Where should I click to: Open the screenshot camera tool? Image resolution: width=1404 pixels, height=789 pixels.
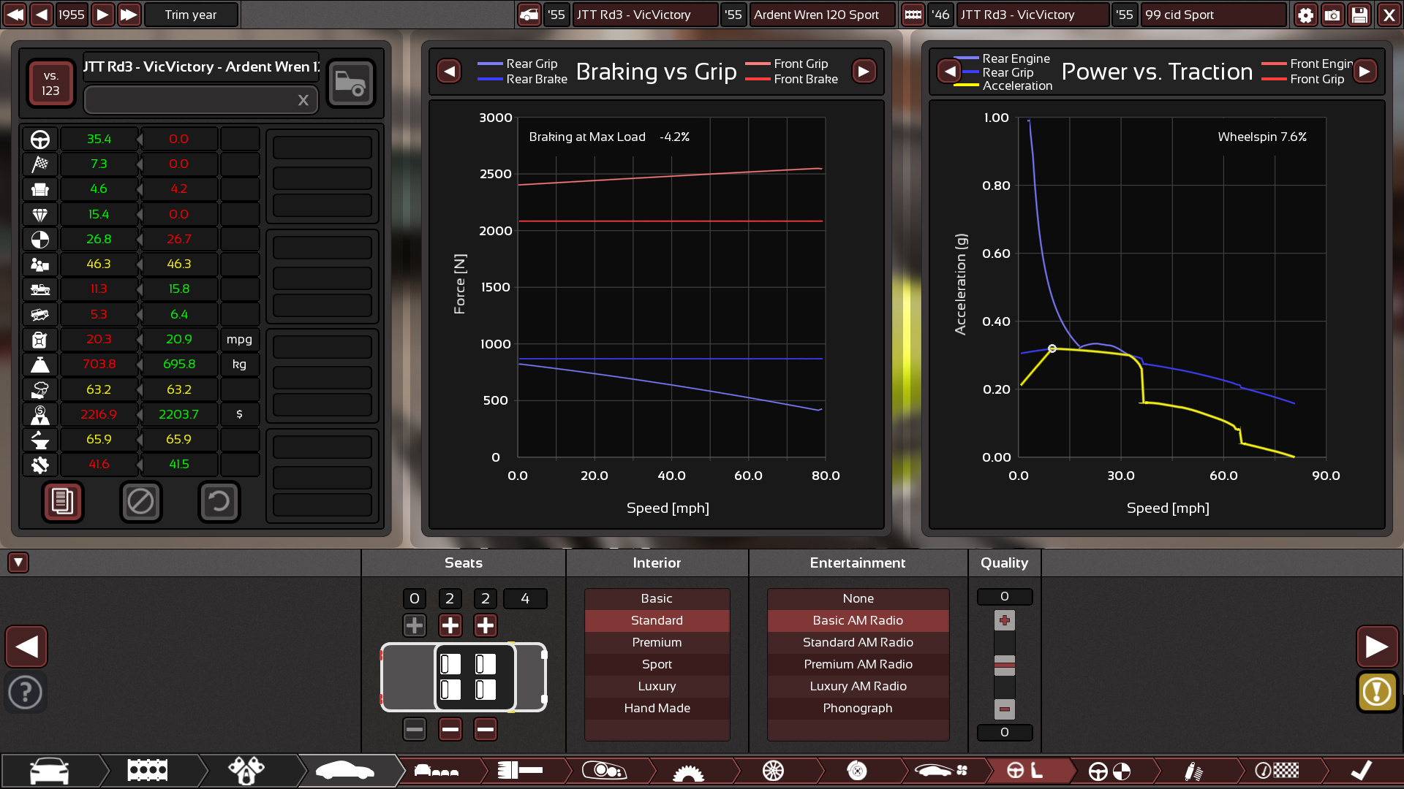pyautogui.click(x=1332, y=15)
